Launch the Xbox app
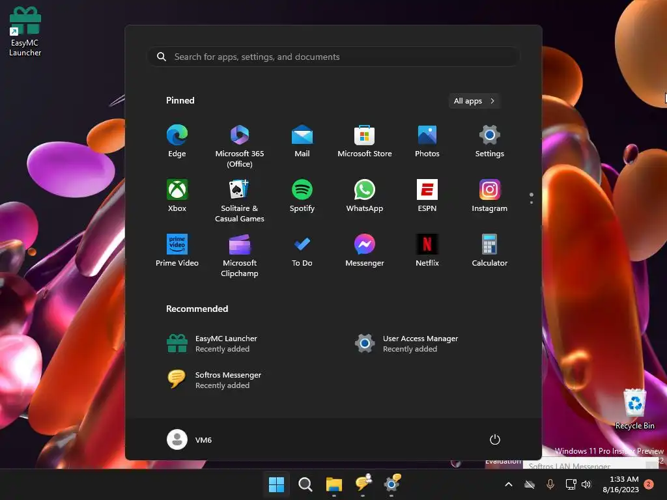Viewport: 667px width, 500px height. pos(177,196)
